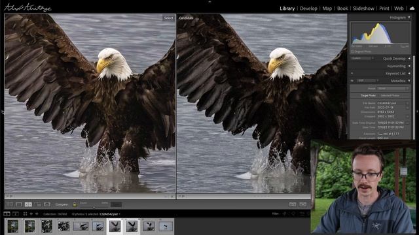Click the Filter label on the filmstrip bar
Image resolution: width=419 pixels, height=235 pixels.
[x=275, y=213]
